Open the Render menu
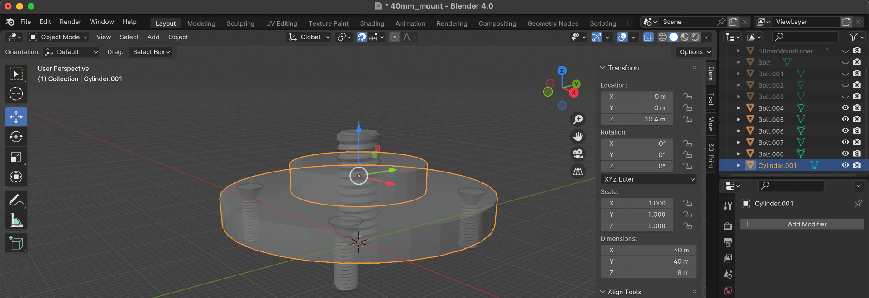The height and width of the screenshot is (298, 869). pyautogui.click(x=71, y=22)
